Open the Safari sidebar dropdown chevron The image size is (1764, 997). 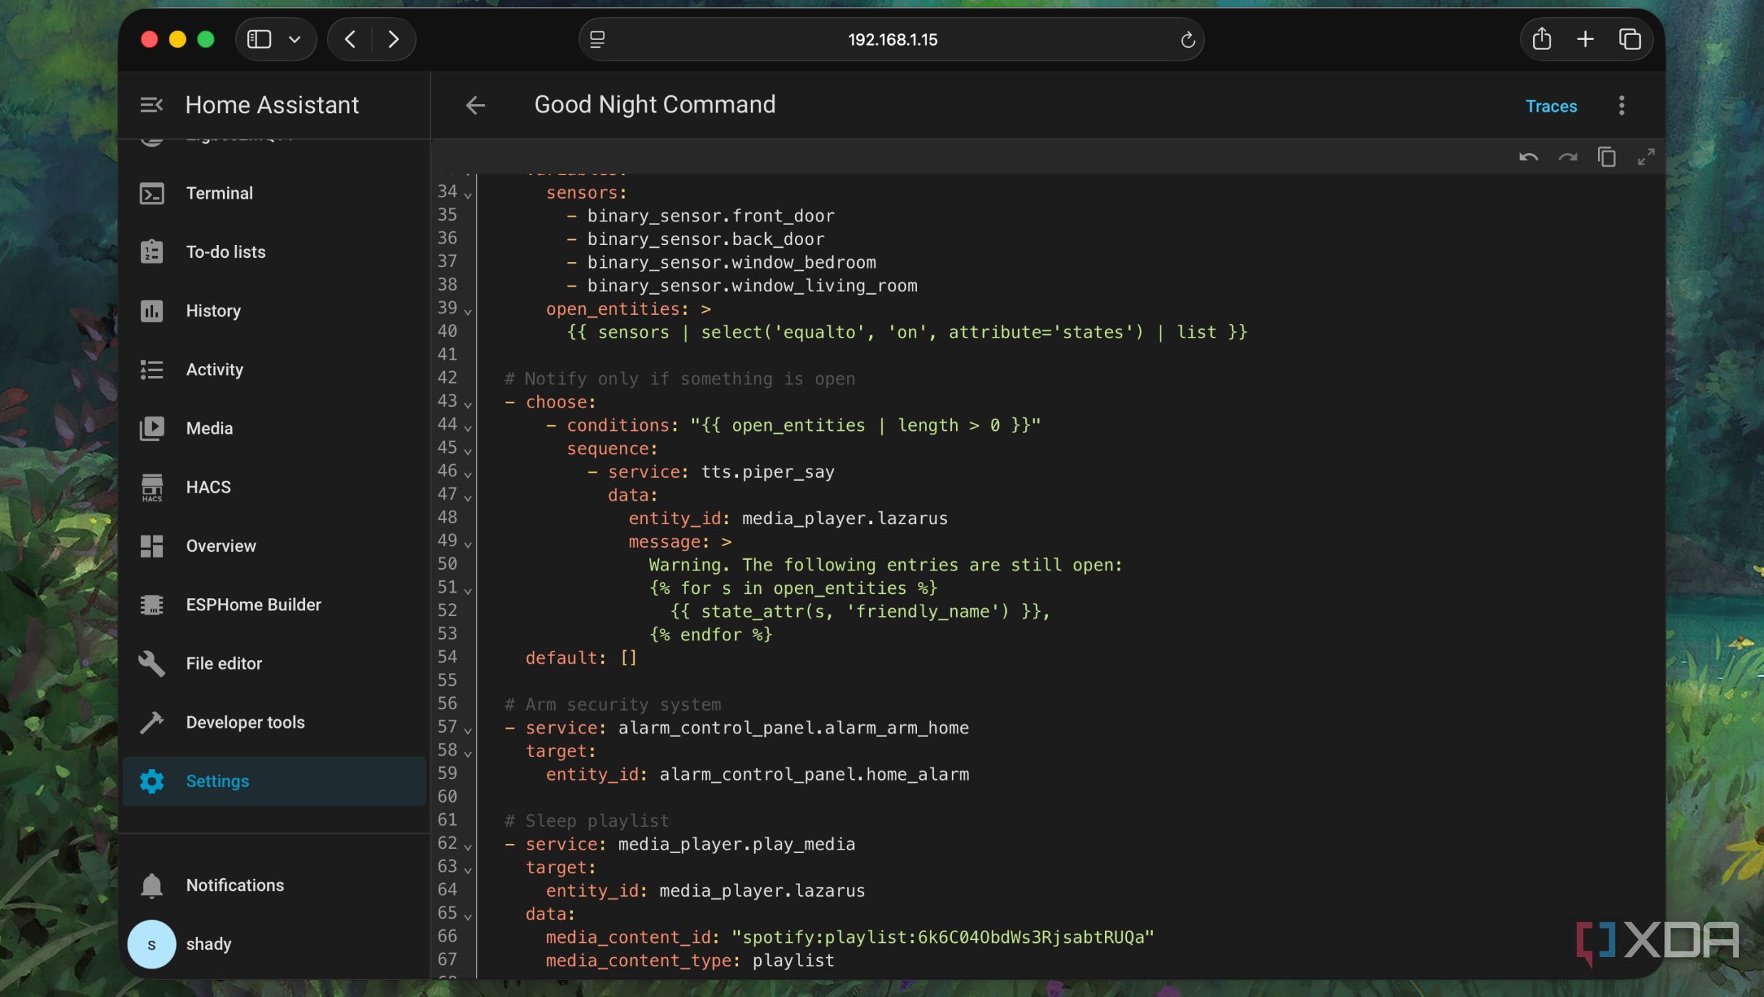pos(294,40)
